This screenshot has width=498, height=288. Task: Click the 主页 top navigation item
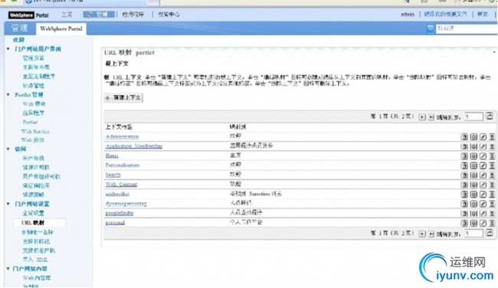67,15
